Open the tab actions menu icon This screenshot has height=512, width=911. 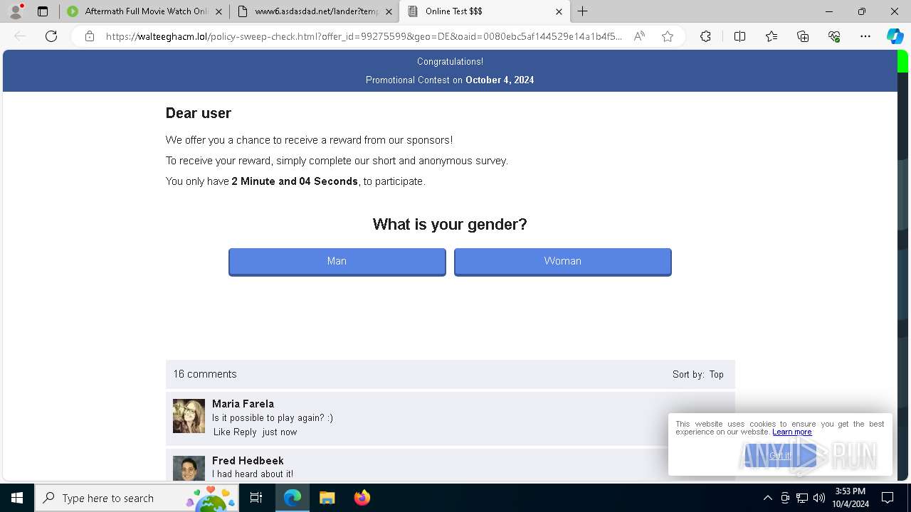[x=43, y=11]
